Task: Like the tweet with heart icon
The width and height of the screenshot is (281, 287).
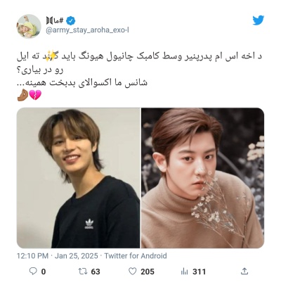Action: [133, 272]
